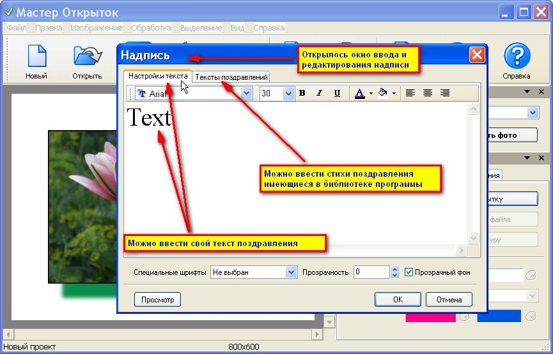Align text to the left
Screen dimensions: 553x354
point(410,93)
